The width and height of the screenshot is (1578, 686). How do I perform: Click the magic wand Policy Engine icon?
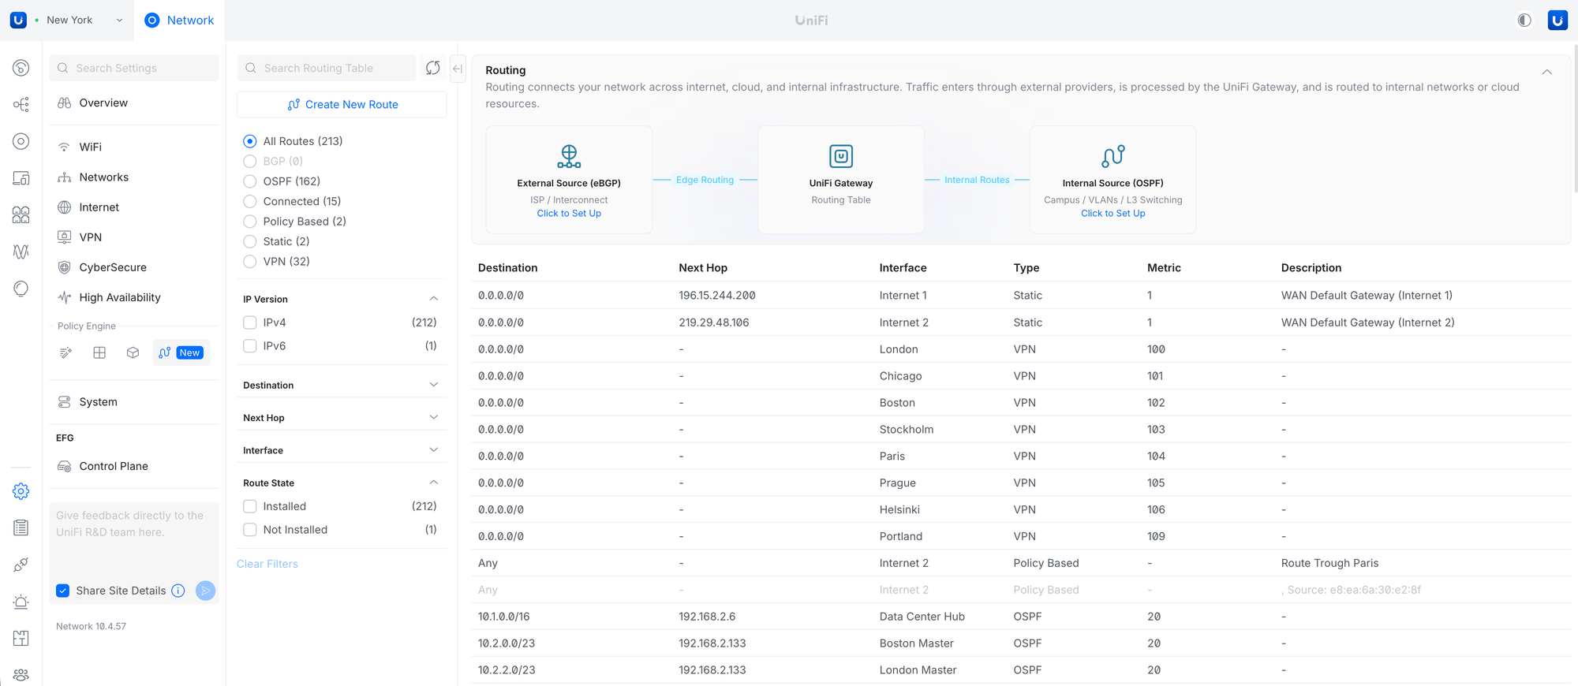[x=65, y=352]
